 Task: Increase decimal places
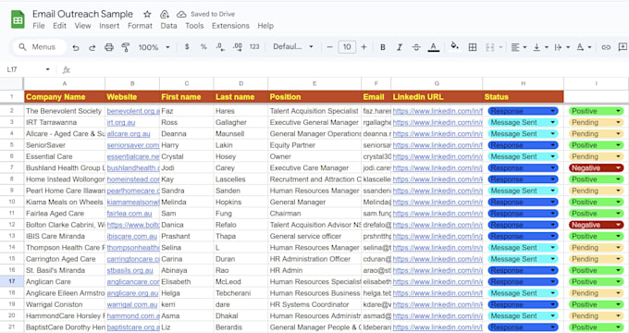point(238,47)
